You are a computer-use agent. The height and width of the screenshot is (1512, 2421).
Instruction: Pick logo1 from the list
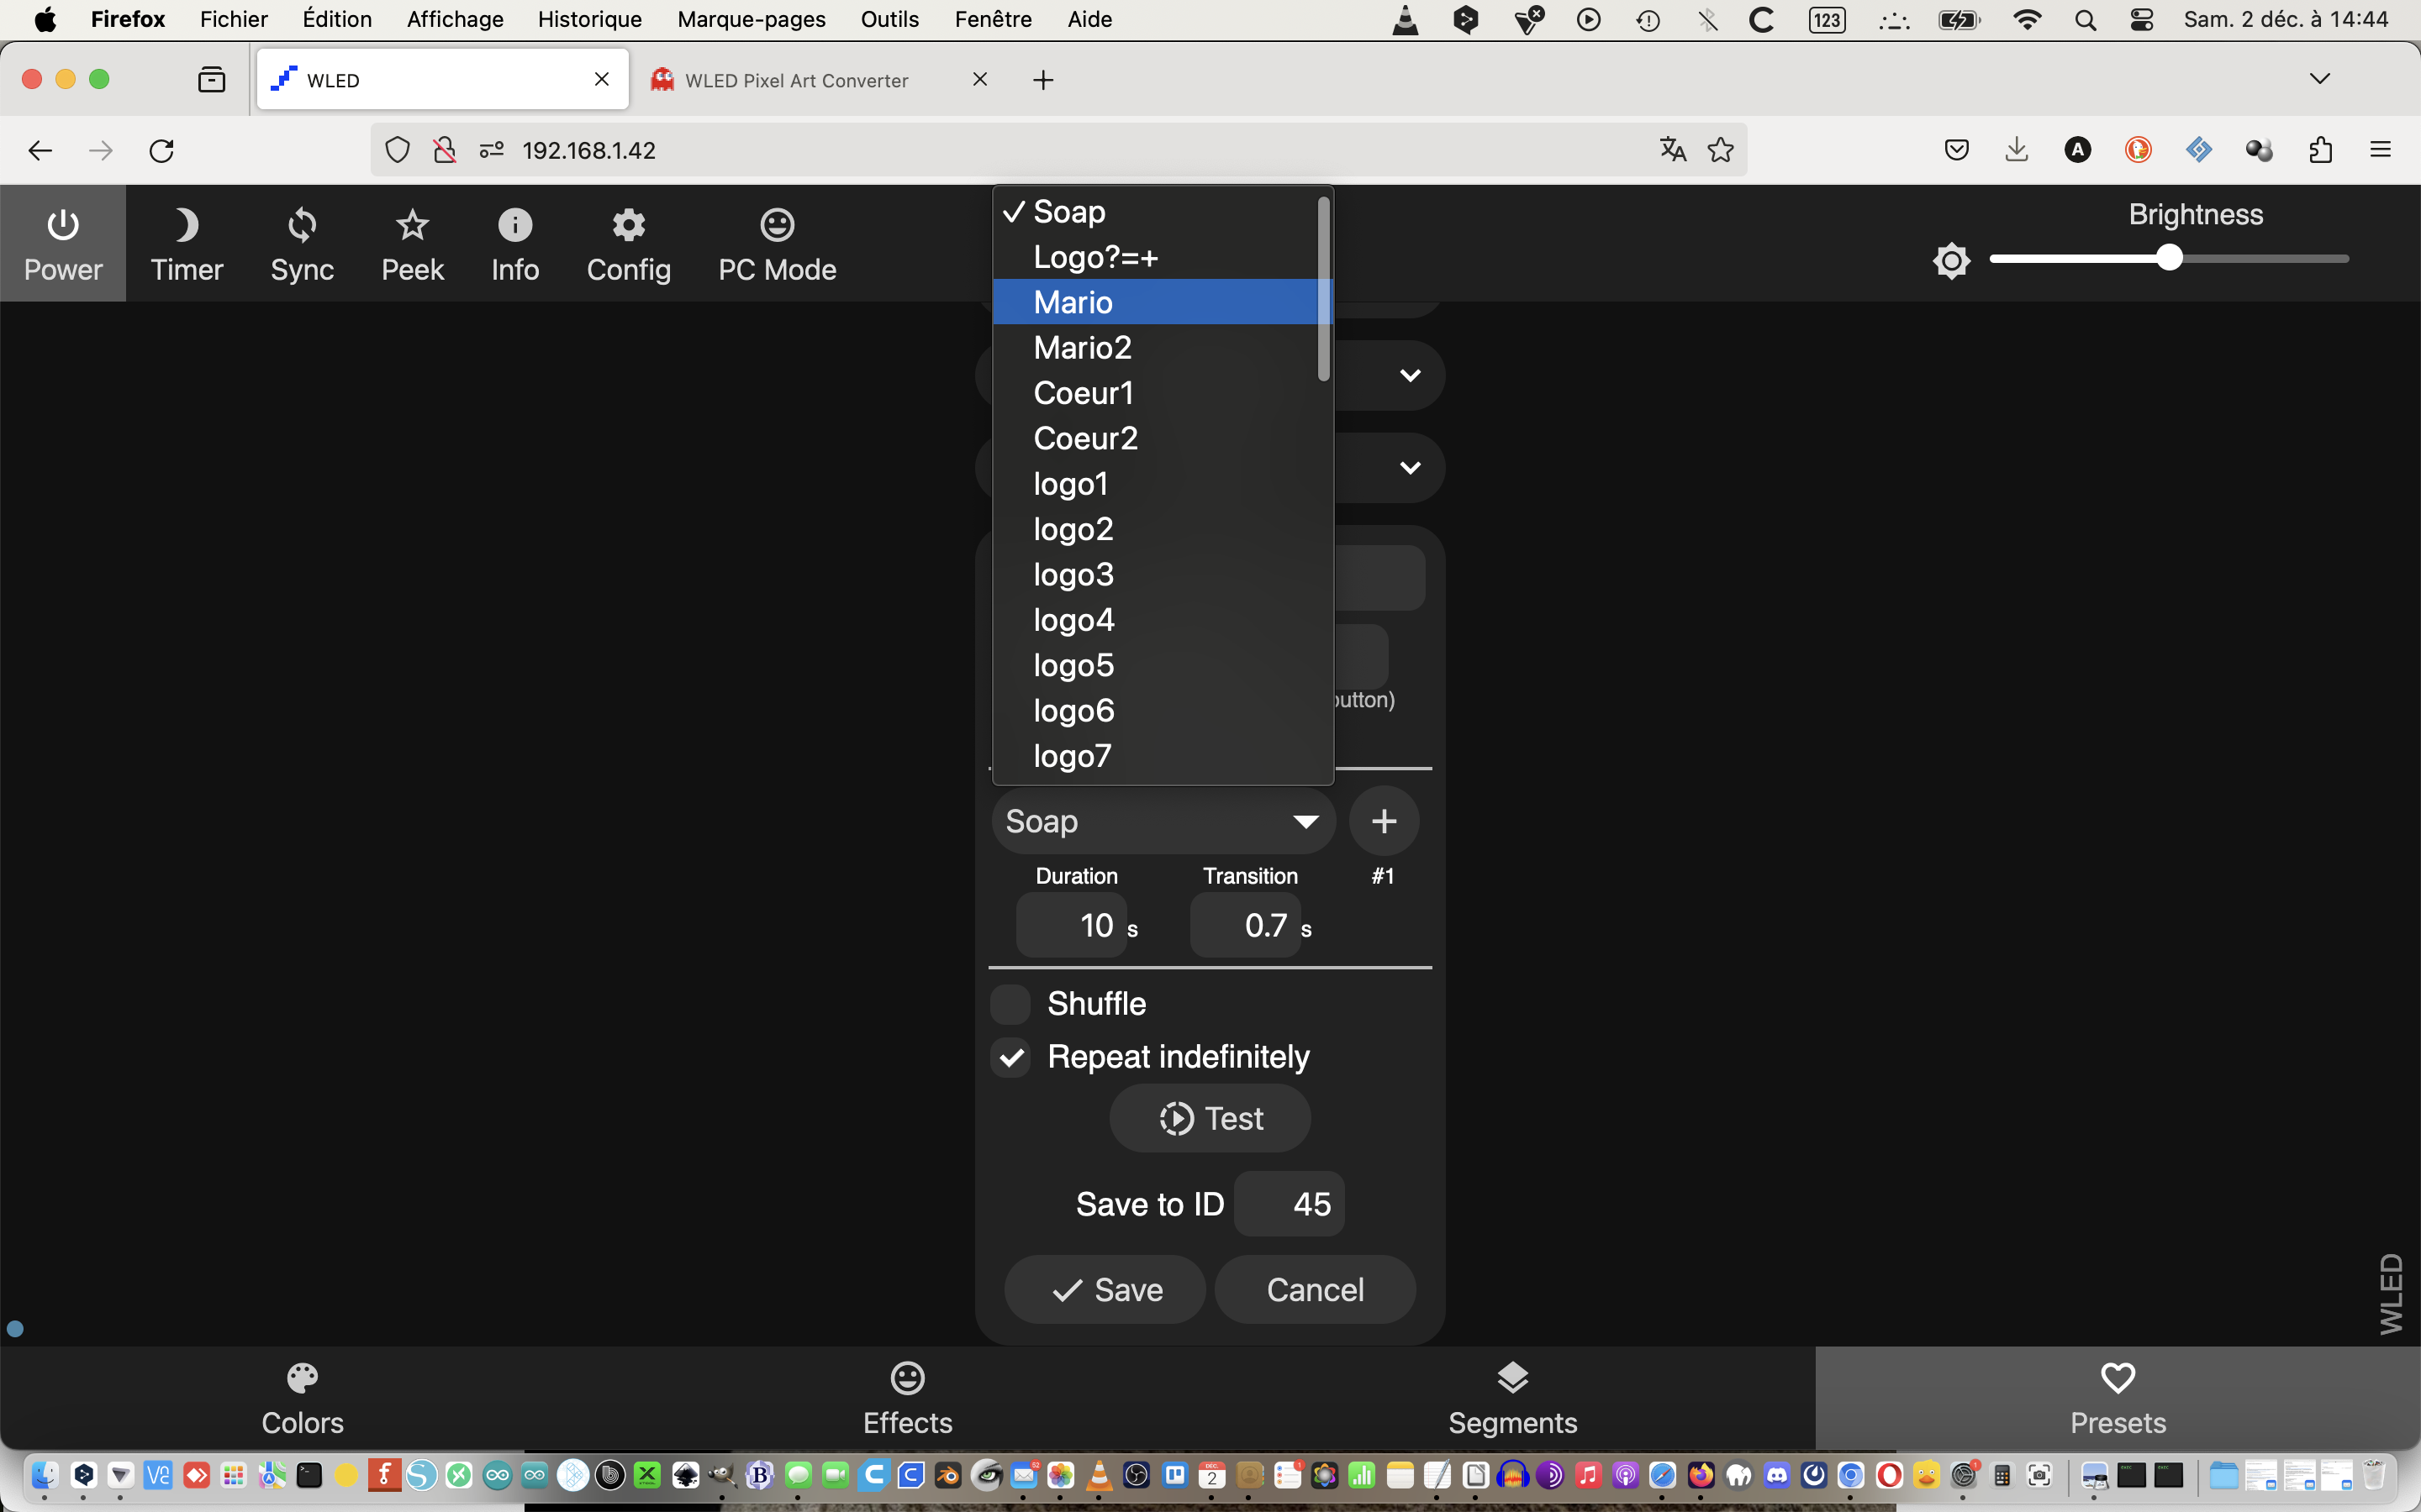pos(1158,484)
